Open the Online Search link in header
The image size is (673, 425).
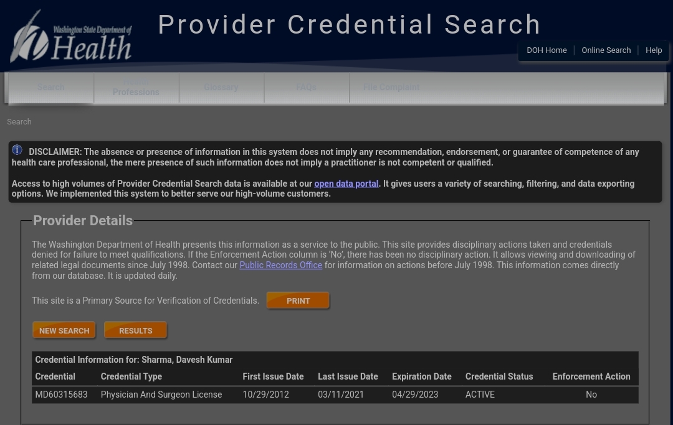click(606, 50)
